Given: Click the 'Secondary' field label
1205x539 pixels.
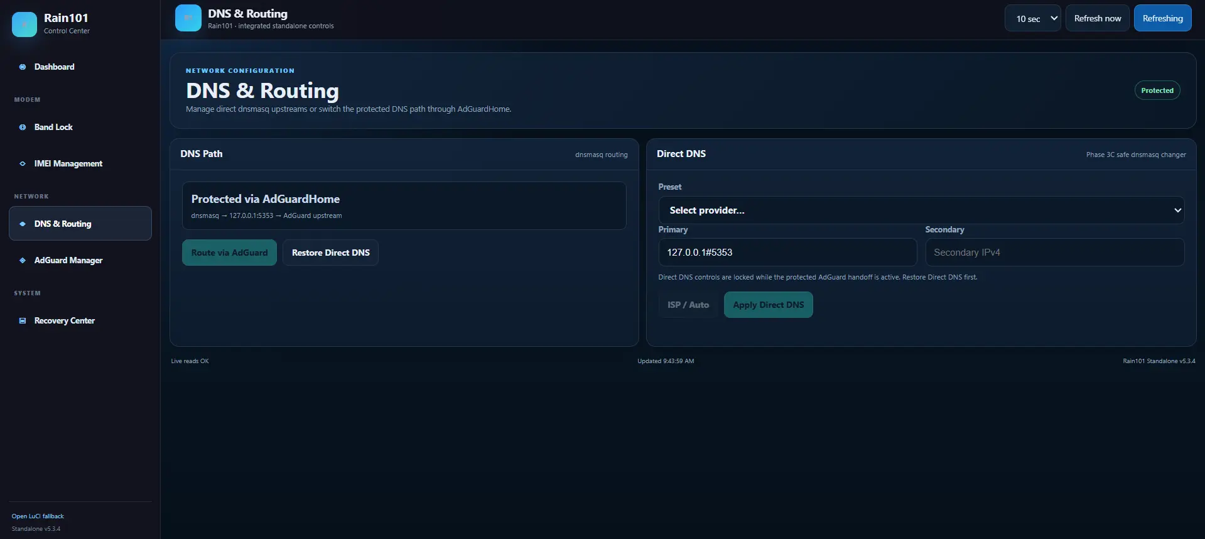Looking at the screenshot, I should point(944,230).
